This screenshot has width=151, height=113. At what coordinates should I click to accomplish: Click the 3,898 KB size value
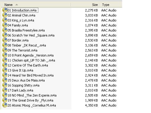pos(91,35)
